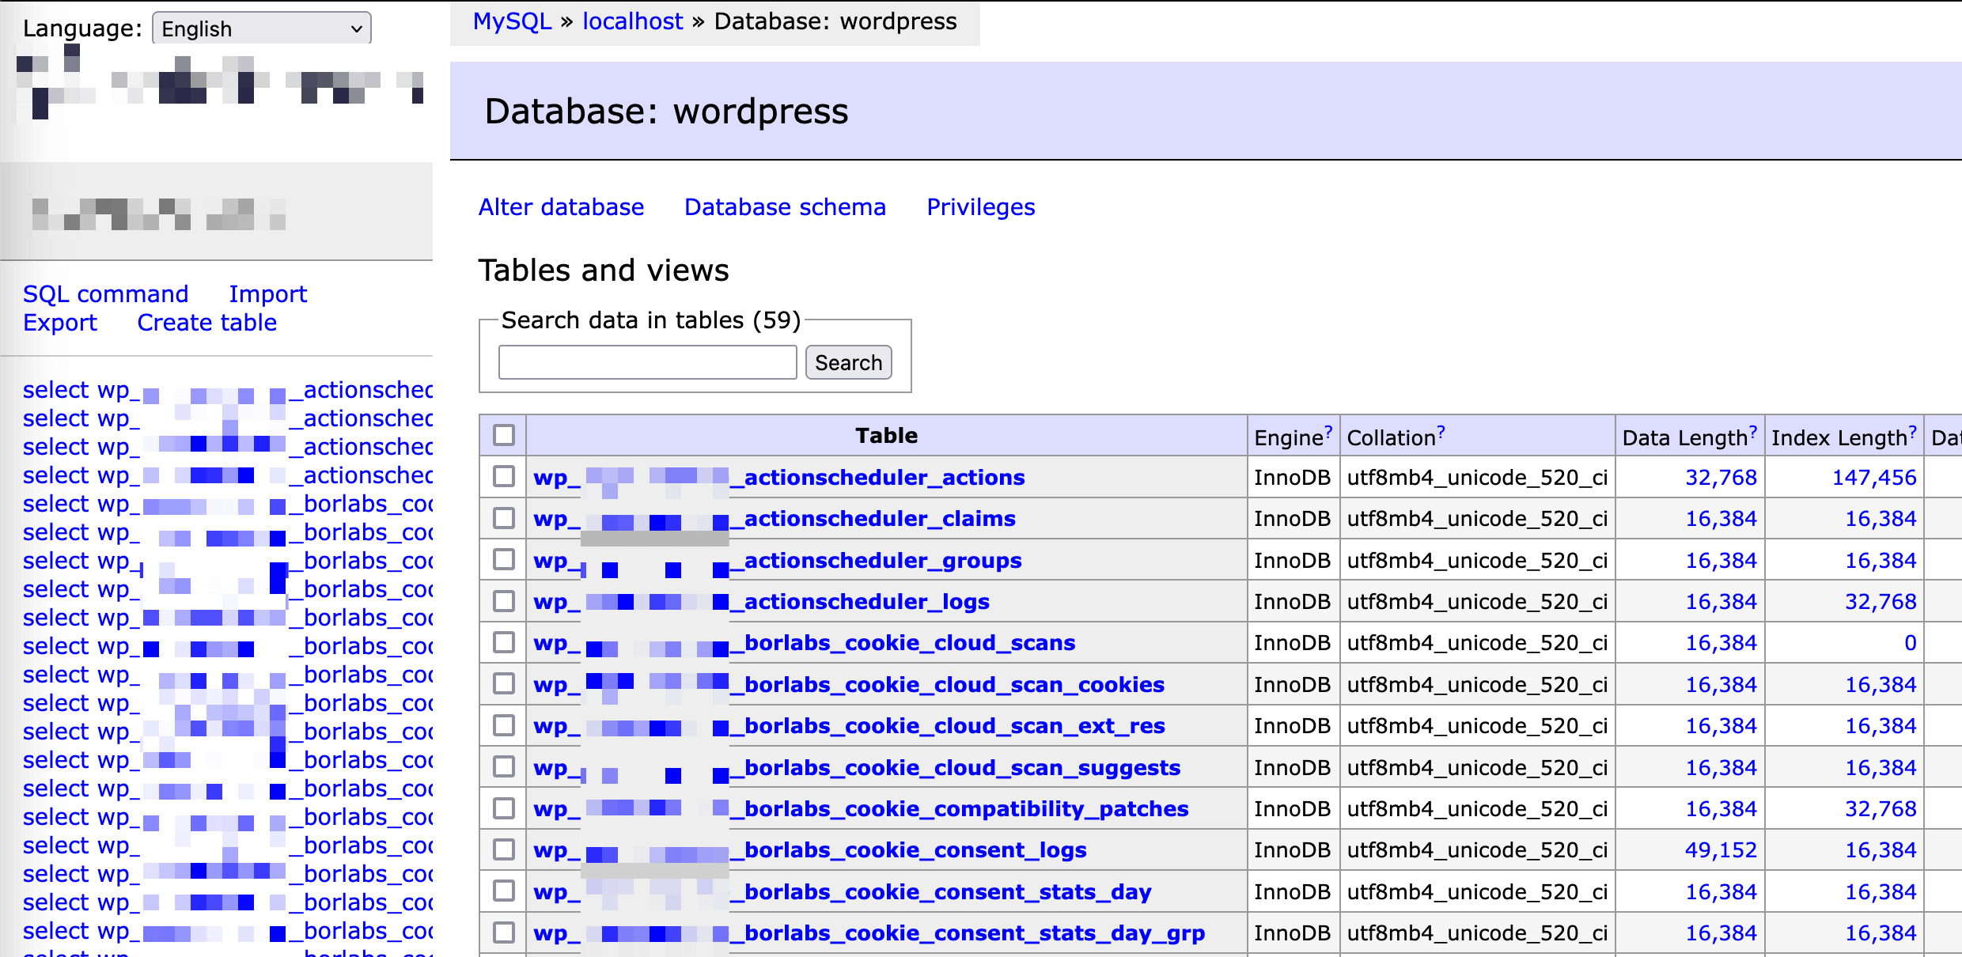The image size is (1962, 957).
Task: Open Create table in the sidebar
Action: (206, 323)
